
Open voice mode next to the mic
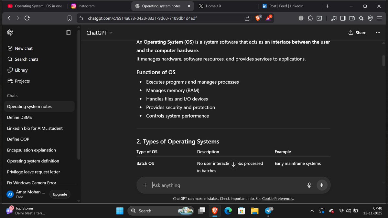pos(322,185)
